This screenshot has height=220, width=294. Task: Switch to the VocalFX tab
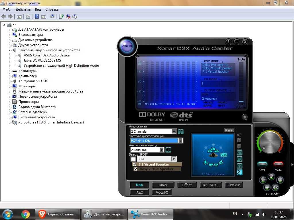(162, 192)
